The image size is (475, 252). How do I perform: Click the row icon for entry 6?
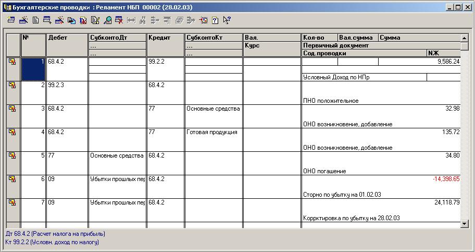12,179
